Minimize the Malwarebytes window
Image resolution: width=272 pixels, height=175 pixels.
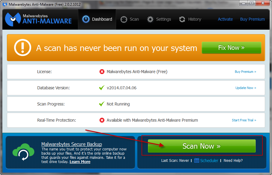244,3
